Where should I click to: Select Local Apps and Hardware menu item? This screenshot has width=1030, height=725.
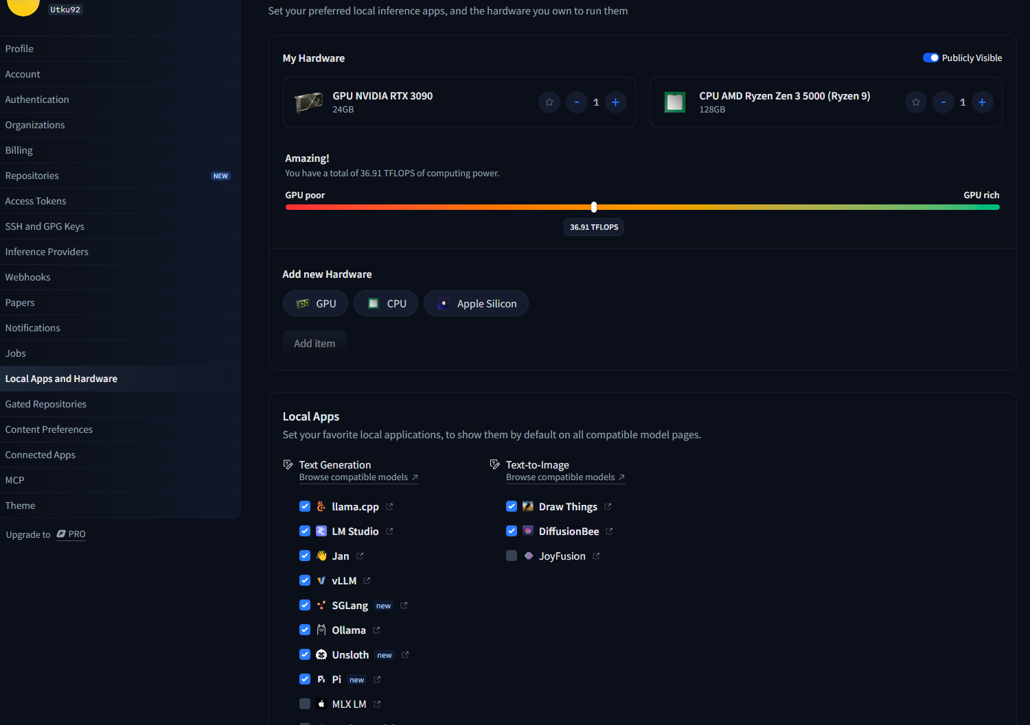pyautogui.click(x=120, y=379)
